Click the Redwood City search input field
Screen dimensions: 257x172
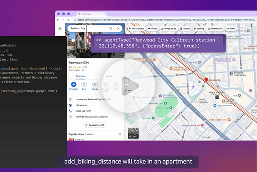point(88,29)
